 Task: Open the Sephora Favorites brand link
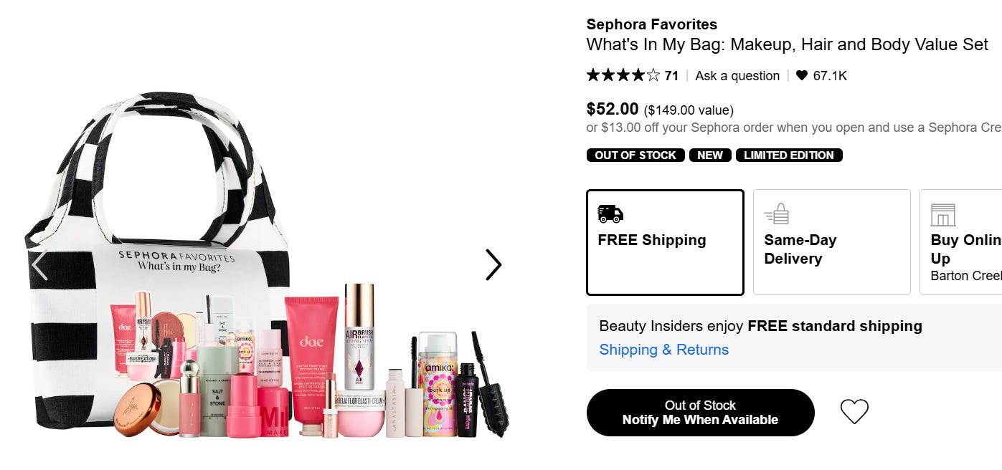coord(652,24)
